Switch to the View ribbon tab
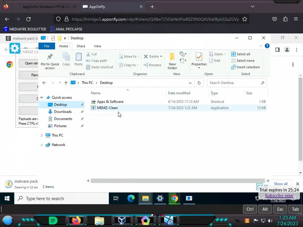The height and width of the screenshot is (227, 303). coord(97,46)
